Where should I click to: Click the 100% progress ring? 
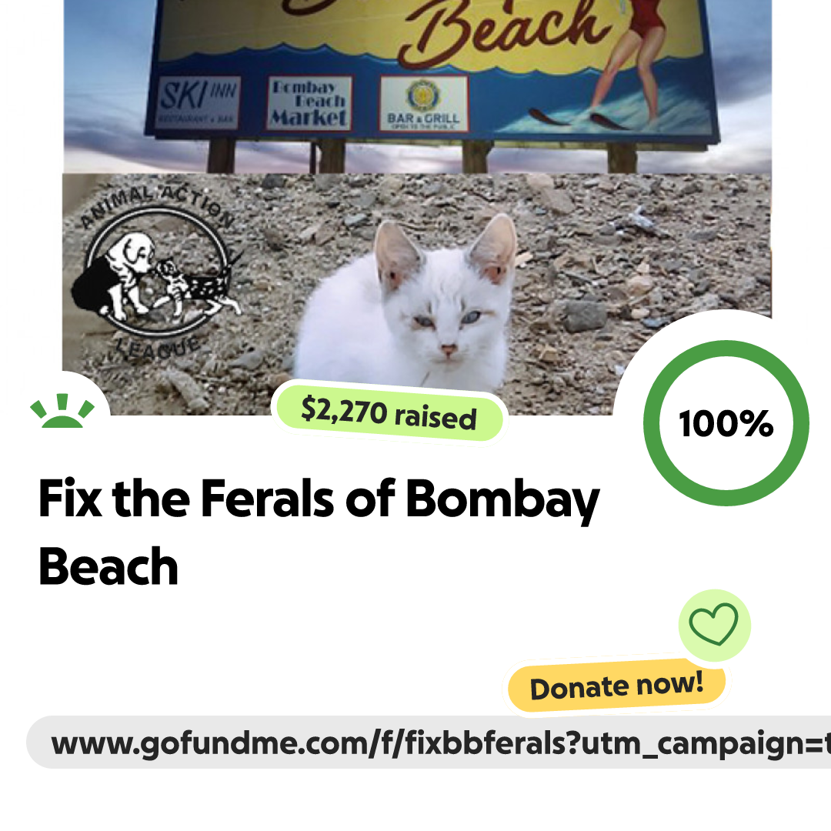(x=726, y=423)
